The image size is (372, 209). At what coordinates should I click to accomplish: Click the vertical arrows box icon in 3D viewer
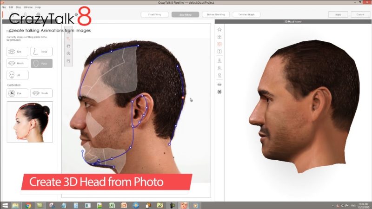click(219, 52)
